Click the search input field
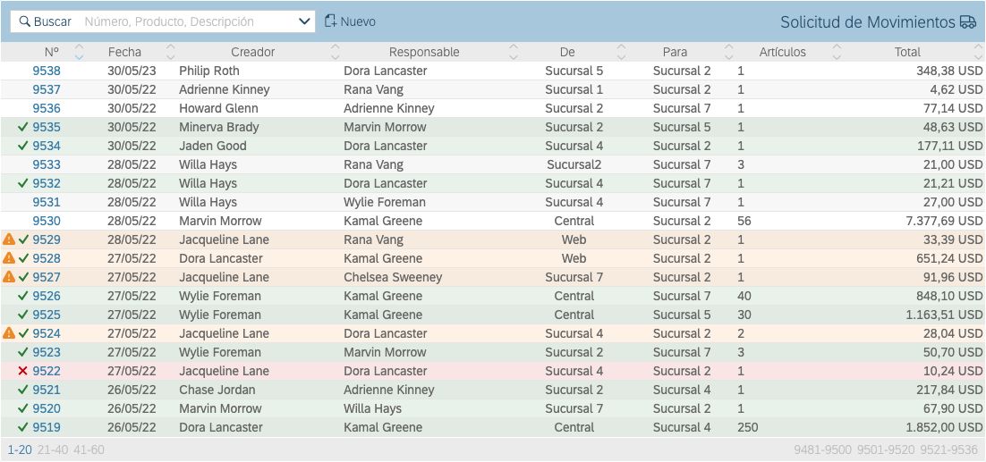 pyautogui.click(x=188, y=21)
